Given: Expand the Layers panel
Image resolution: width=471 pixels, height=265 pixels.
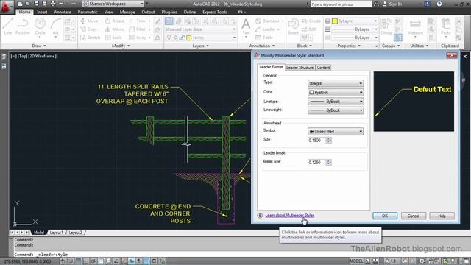Looking at the screenshot, I should click(200, 46).
